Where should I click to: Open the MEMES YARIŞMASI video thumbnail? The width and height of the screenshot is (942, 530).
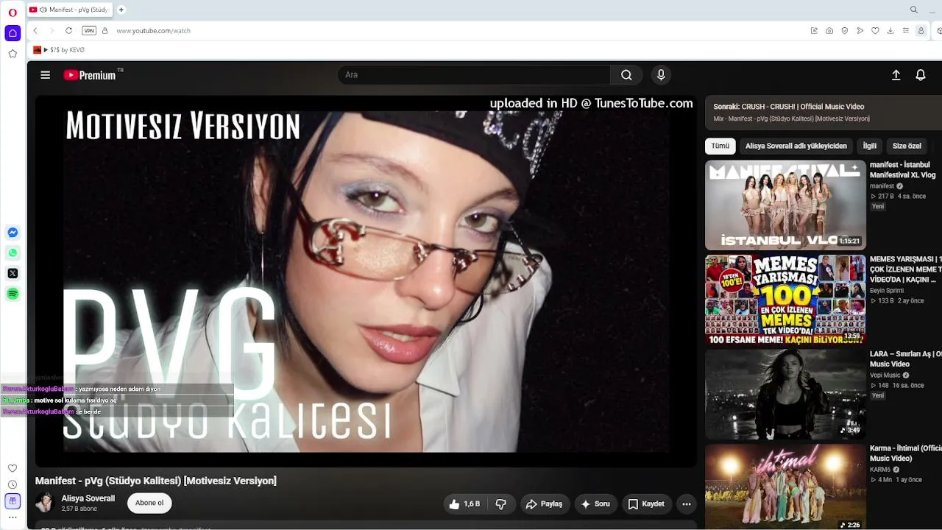tap(785, 300)
